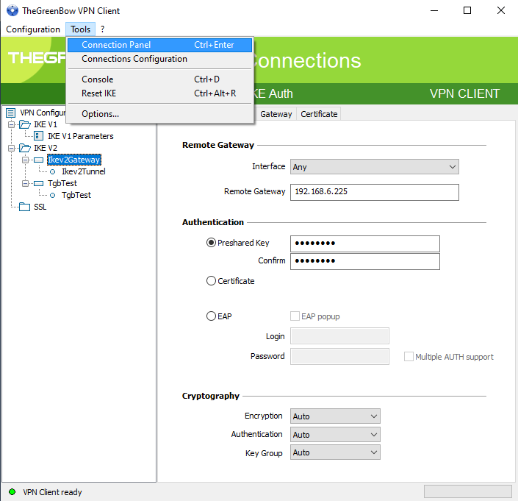Click the VPN Client ready status text

pos(52,492)
